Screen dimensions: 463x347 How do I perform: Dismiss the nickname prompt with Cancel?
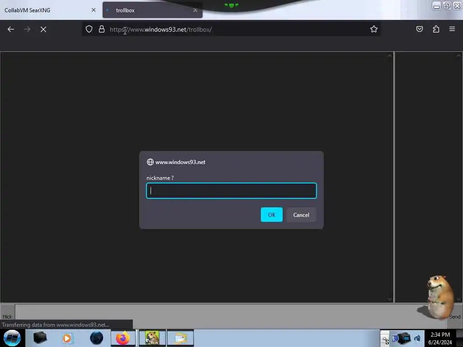click(301, 215)
